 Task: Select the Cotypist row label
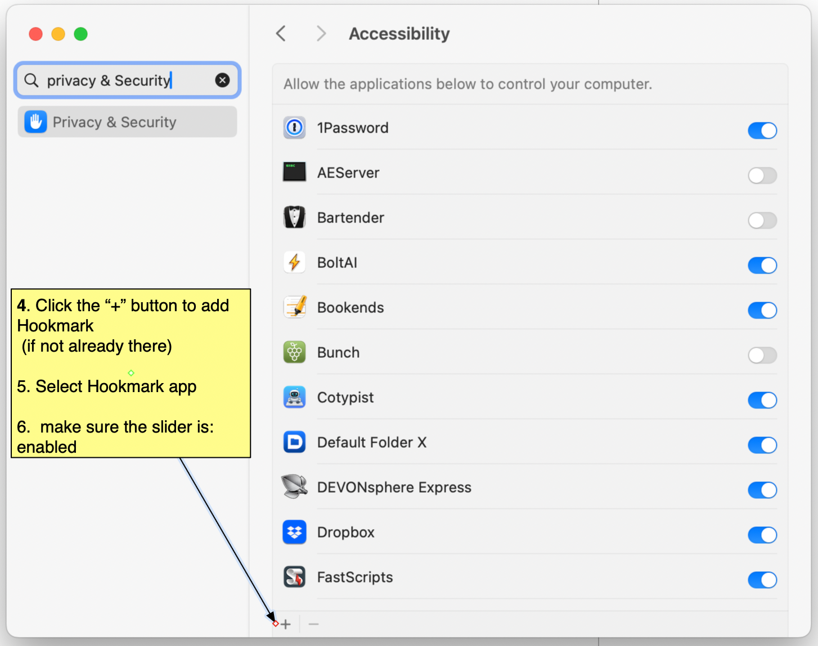click(345, 398)
